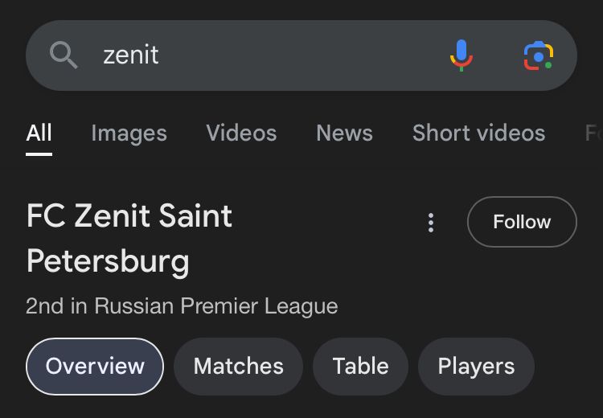Focus the empty area of the search bar

point(297,55)
